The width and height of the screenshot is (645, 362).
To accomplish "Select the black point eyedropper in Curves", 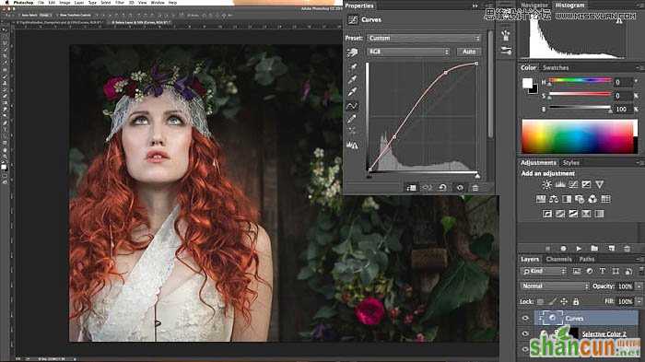I will [x=353, y=66].
